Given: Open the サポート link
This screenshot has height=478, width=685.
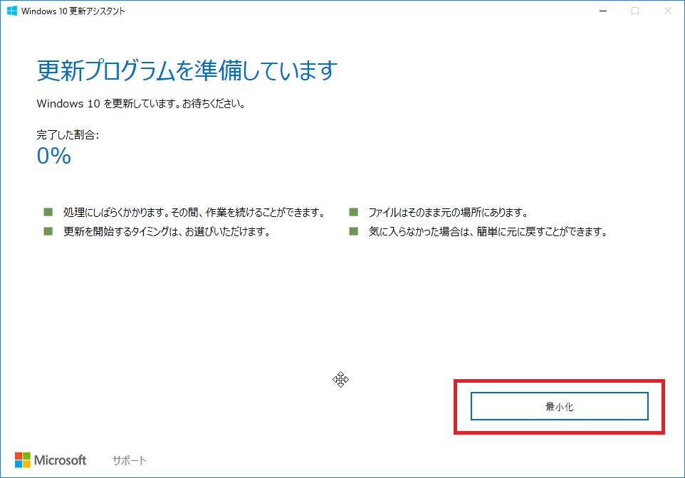Looking at the screenshot, I should click(x=130, y=460).
